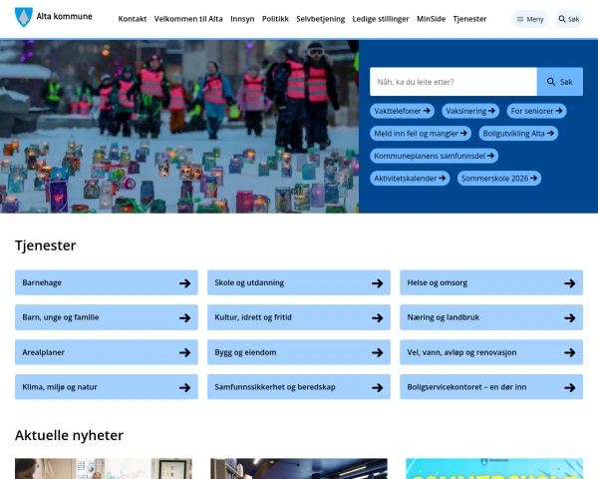Screen dimensions: 598x479
Task: Click the arrow on the Arealplaner tile
Action: (185, 352)
